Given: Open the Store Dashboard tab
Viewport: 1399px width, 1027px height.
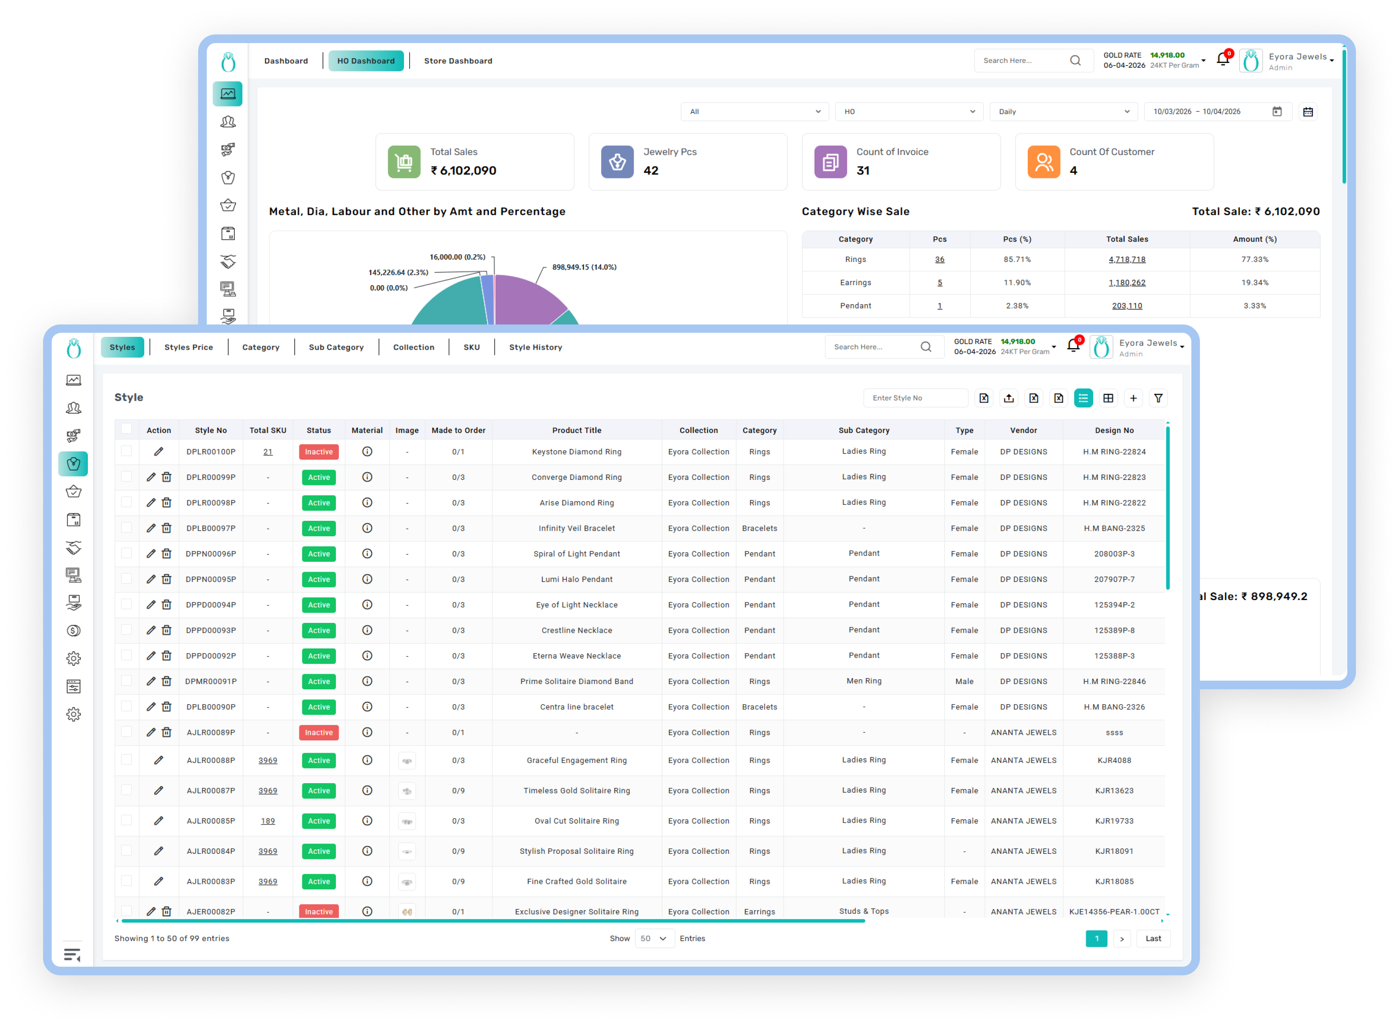Looking at the screenshot, I should coord(458,61).
